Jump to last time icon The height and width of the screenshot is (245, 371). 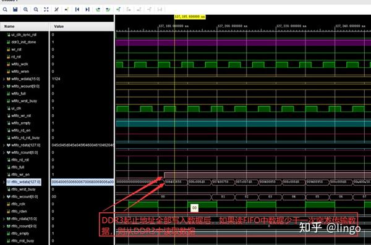[x=87, y=9]
